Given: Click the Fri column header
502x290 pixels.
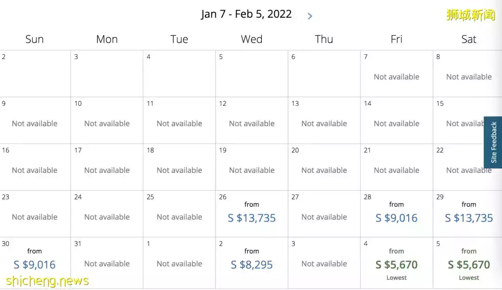Looking at the screenshot, I should pyautogui.click(x=396, y=39).
